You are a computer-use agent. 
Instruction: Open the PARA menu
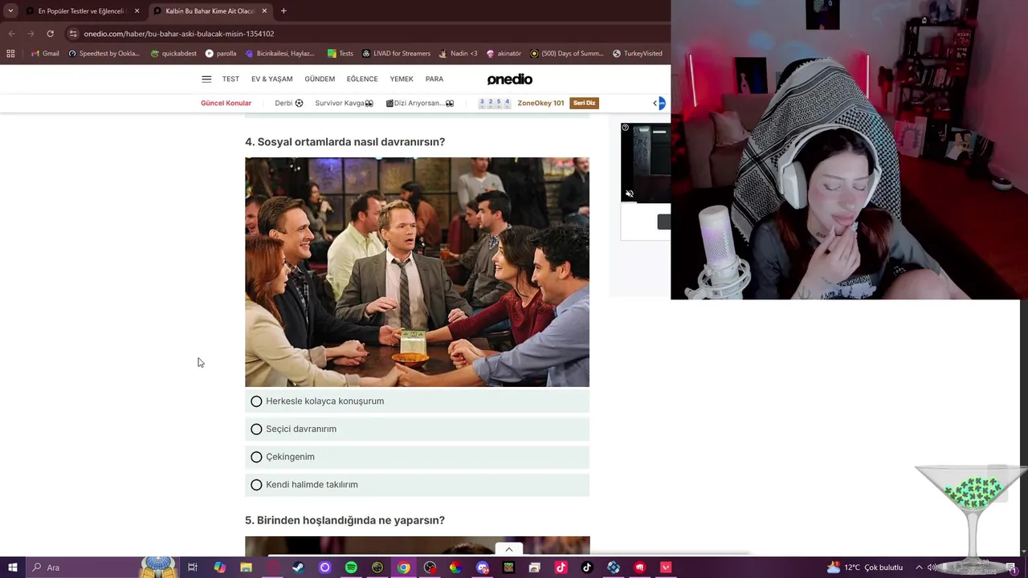pos(434,79)
